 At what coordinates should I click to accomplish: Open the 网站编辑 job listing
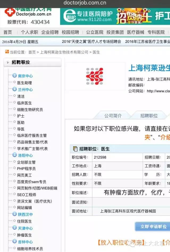coord(24,208)
